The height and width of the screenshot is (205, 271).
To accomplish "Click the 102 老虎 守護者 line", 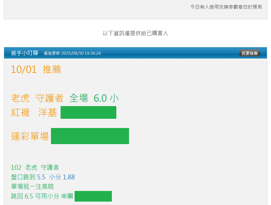I will 35,167.
